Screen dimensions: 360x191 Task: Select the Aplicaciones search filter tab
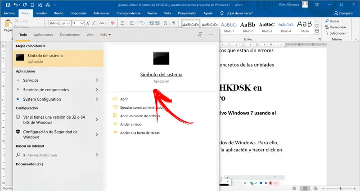click(x=43, y=35)
